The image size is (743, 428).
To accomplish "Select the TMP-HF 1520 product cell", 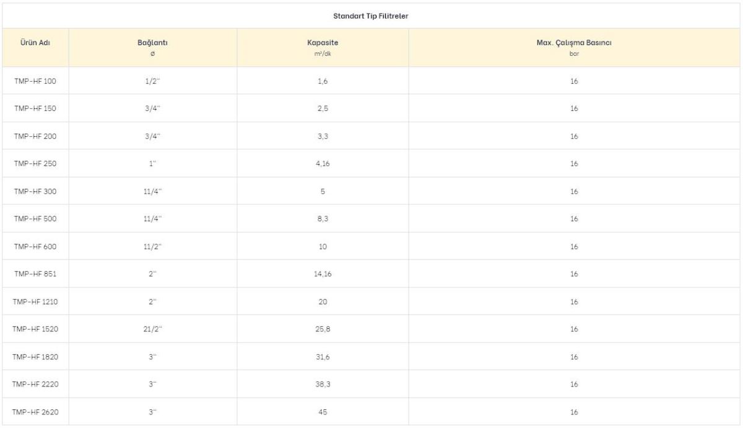I will point(35,329).
